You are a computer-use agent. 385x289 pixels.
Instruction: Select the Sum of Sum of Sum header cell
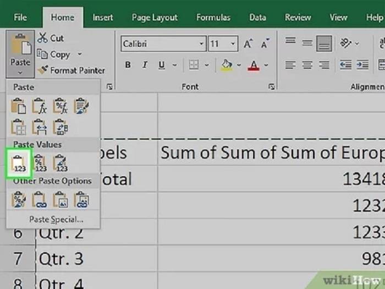[271, 152]
